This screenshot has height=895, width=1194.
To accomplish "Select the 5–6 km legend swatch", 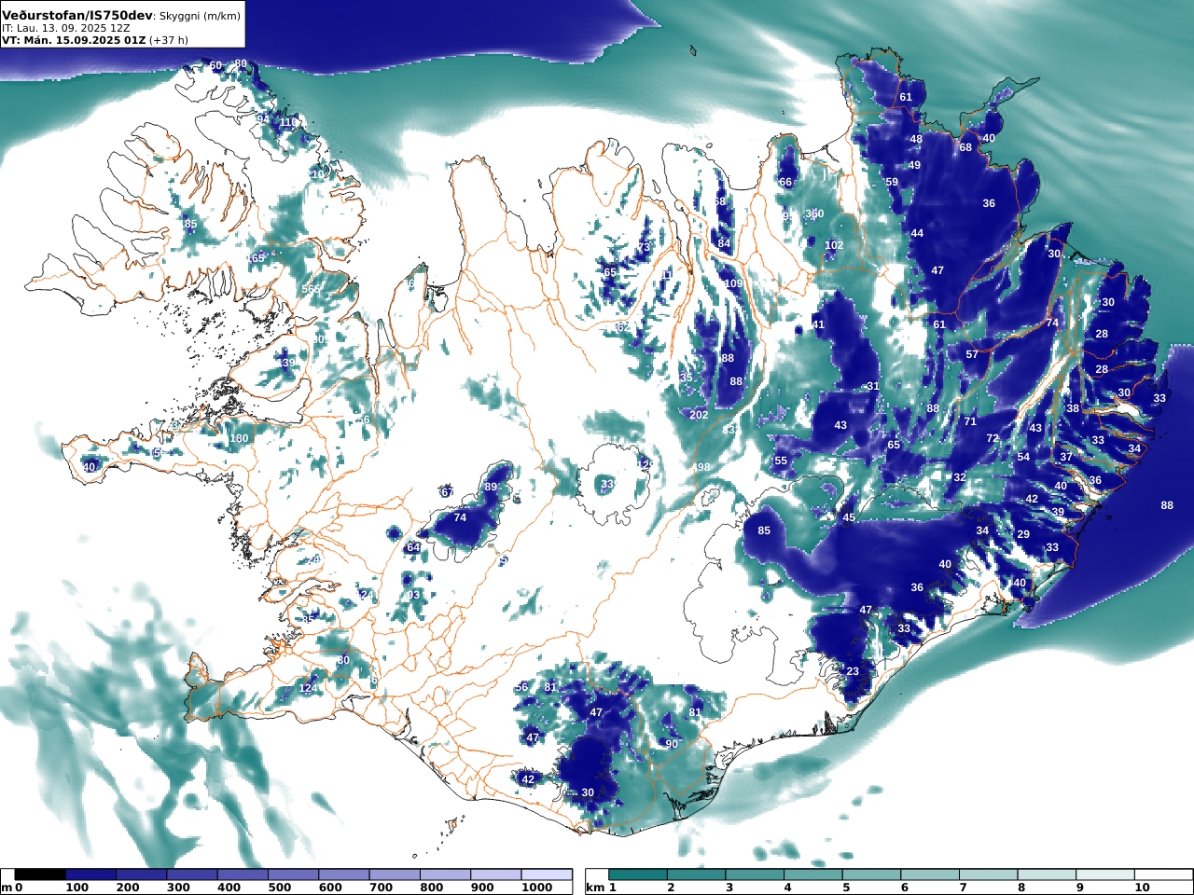I will pyautogui.click(x=871, y=874).
